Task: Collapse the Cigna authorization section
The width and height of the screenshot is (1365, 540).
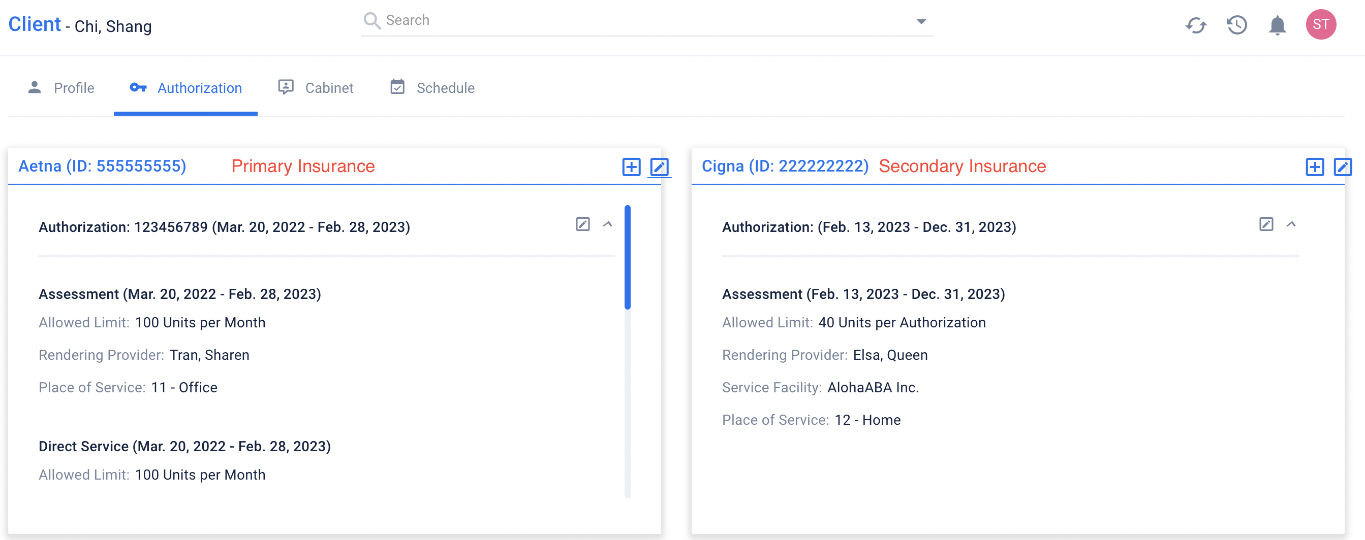Action: click(x=1291, y=224)
